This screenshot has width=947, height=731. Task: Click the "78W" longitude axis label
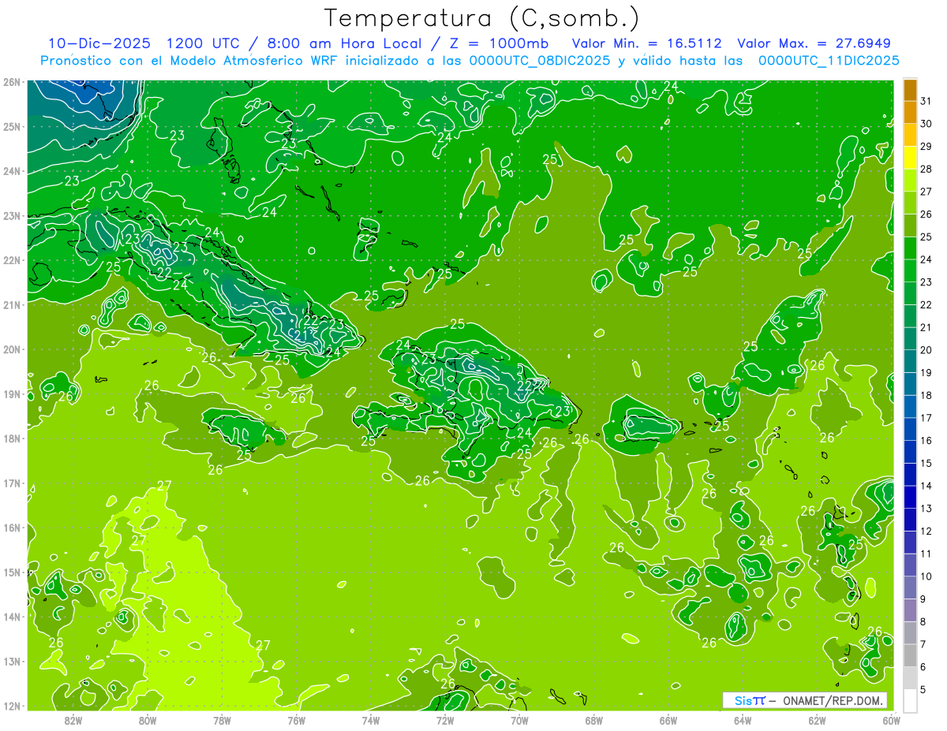222,720
